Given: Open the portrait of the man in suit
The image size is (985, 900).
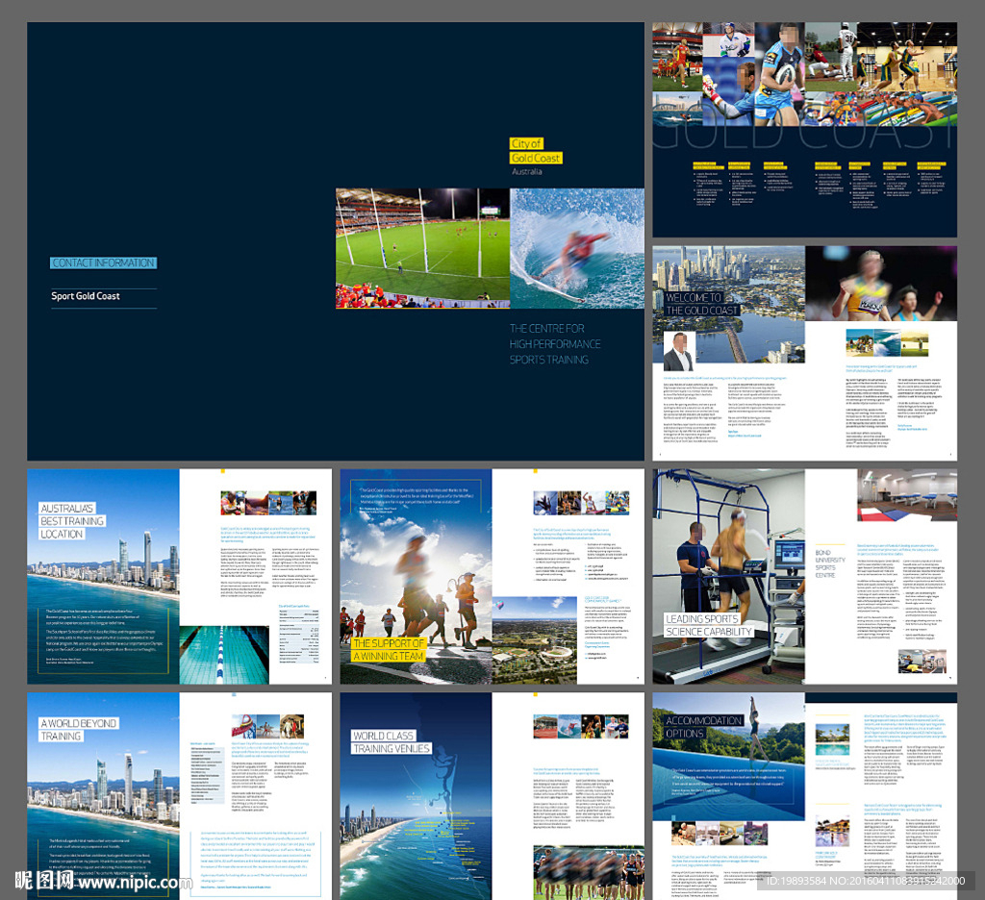Looking at the screenshot, I should (678, 351).
